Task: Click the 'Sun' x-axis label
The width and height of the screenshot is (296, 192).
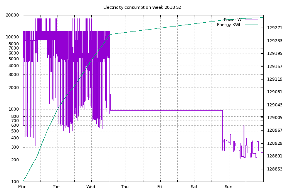Action: click(229, 187)
